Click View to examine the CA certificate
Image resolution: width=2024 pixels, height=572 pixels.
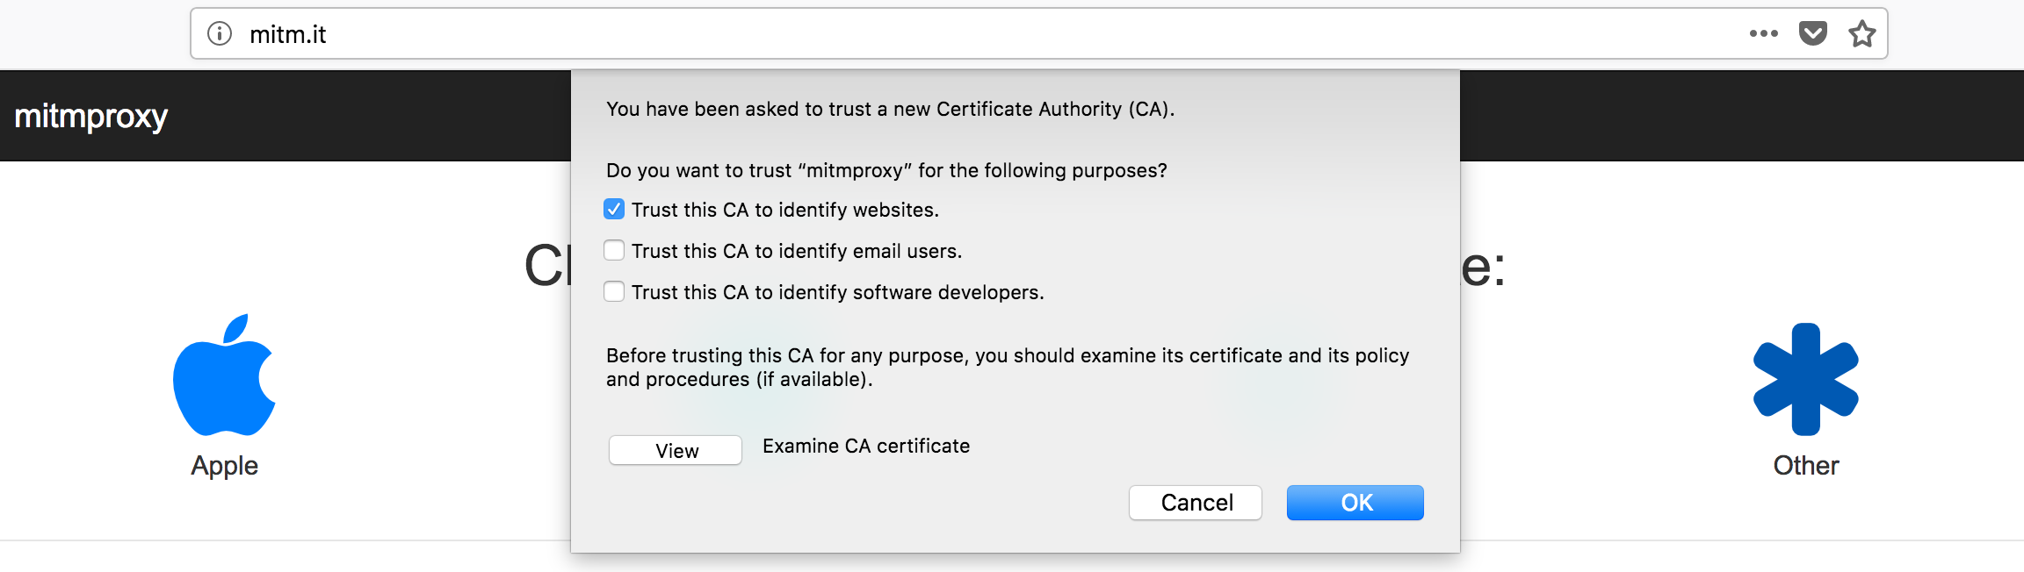(676, 451)
